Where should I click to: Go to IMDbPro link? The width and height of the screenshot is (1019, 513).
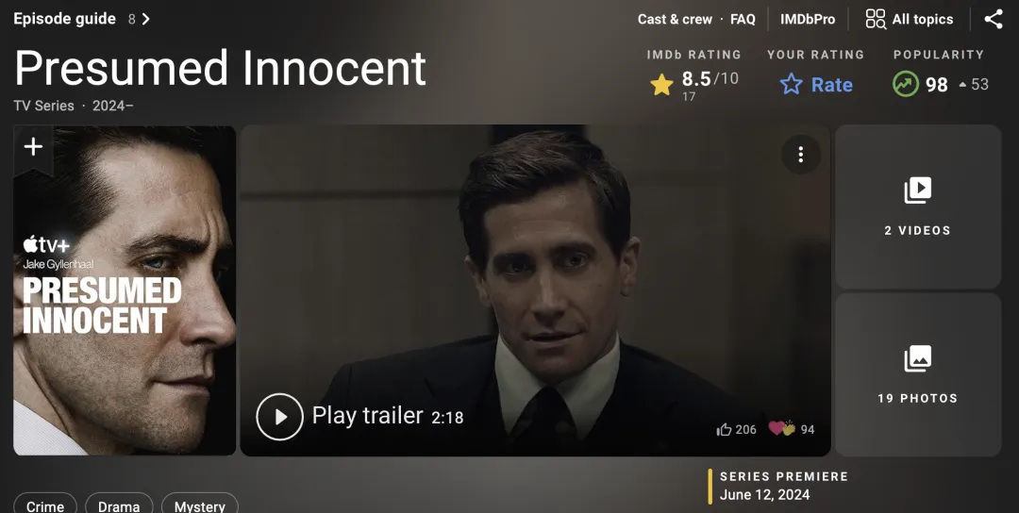(x=808, y=20)
